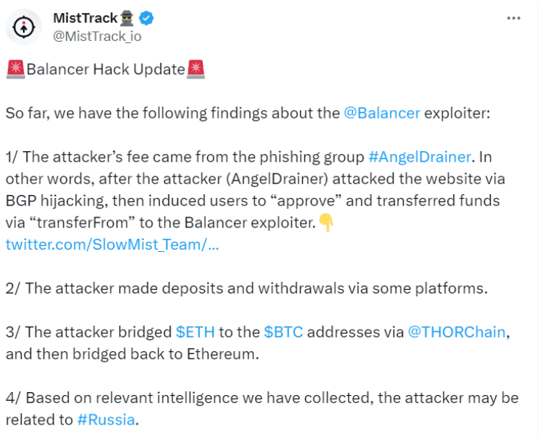Click the pointing-down hand emoji
Image resolution: width=541 pixels, height=436 pixels.
(327, 224)
